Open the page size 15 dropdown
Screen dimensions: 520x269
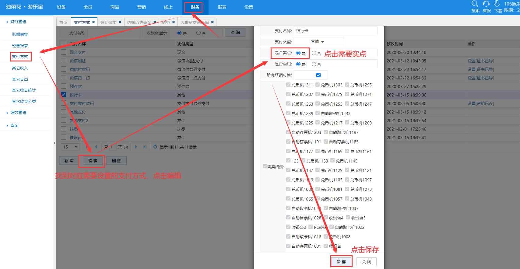pos(71,147)
